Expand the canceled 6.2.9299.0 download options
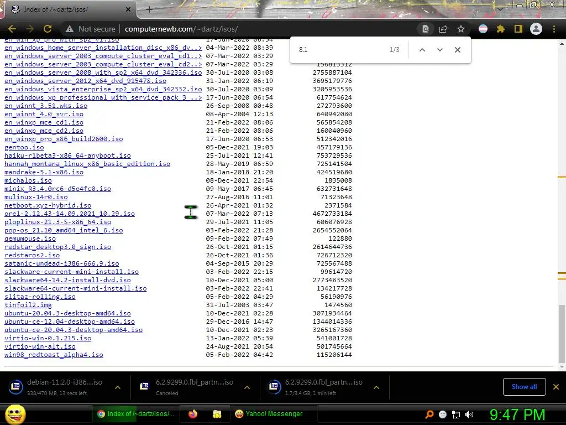This screenshot has width=566, height=425. (x=247, y=387)
